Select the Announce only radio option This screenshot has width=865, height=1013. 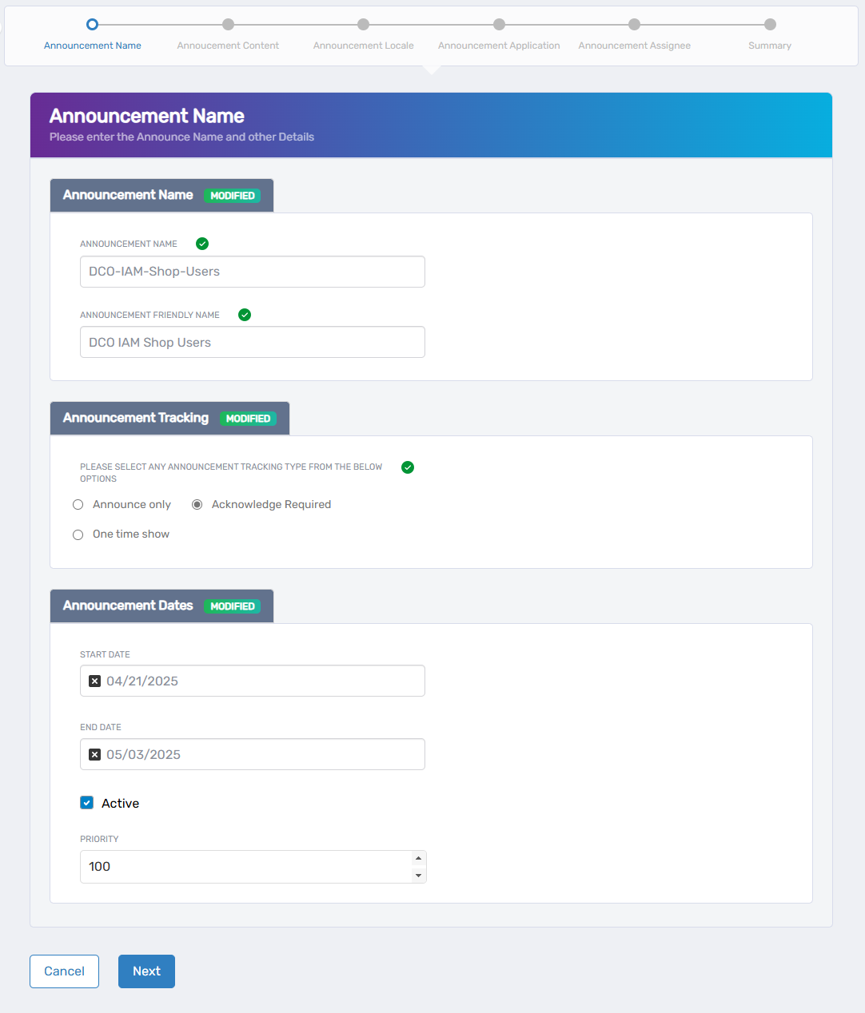click(78, 505)
